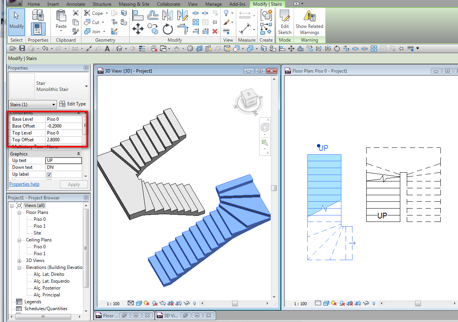458x322 pixels.
Task: Click Save in the Quick Access Toolbar
Action: point(22,49)
